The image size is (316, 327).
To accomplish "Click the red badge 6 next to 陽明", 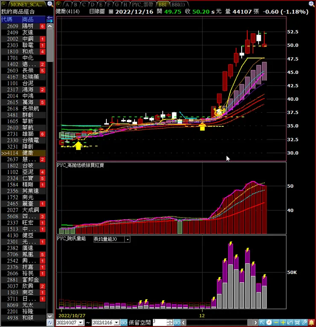I will point(42,26).
